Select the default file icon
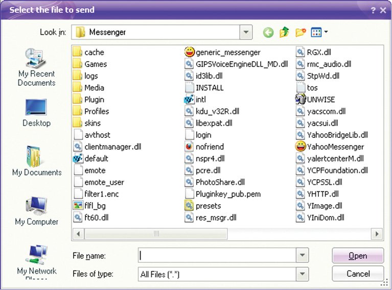This screenshot has height=290, width=392. [78, 158]
